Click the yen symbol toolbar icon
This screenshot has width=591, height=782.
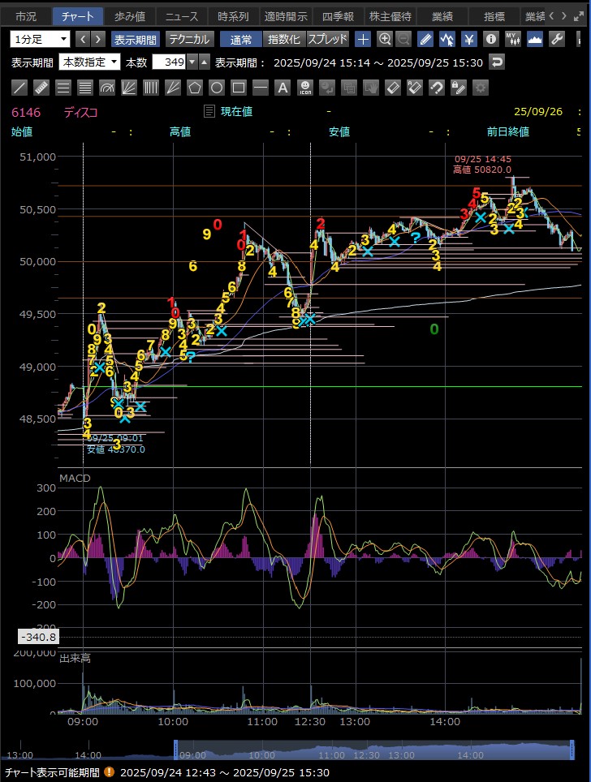point(469,39)
